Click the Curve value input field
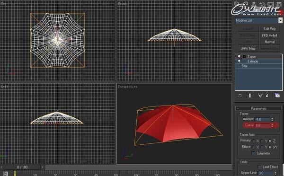The image size is (284, 176). (263, 125)
